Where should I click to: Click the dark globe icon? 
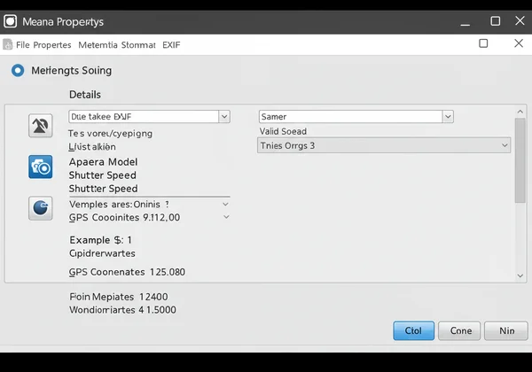pyautogui.click(x=40, y=208)
